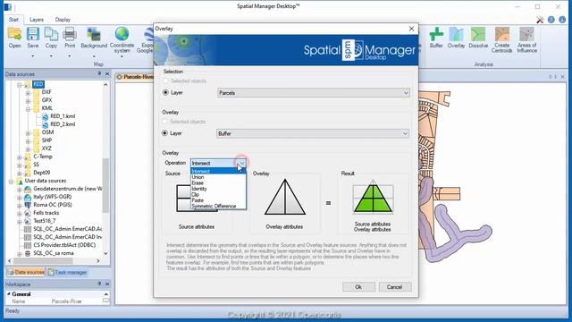Click the tools icon at top right
Viewport: 572px width, 322px height.
point(540,20)
